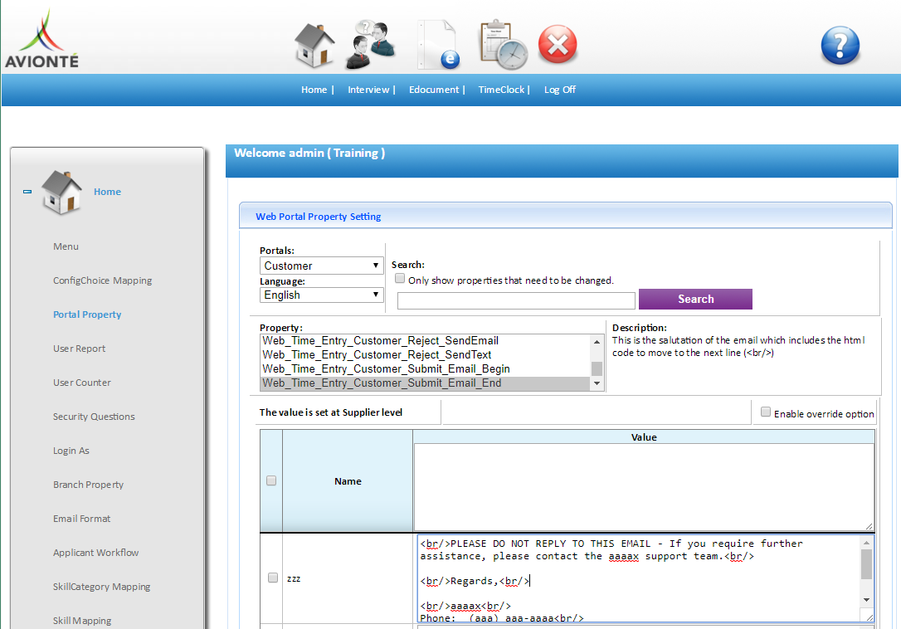Screen dimensions: 901x629
Task: Select Email Format from the sidebar menu
Action: pos(81,519)
